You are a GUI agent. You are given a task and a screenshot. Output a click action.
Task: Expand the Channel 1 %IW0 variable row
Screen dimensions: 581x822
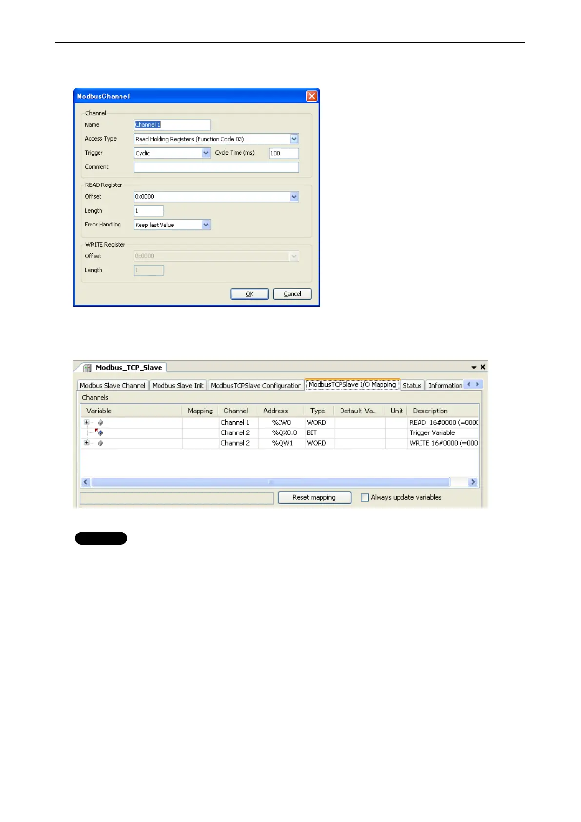coord(87,423)
